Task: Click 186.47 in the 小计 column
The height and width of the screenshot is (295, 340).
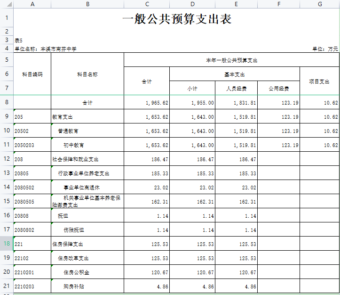Action: tap(192, 159)
